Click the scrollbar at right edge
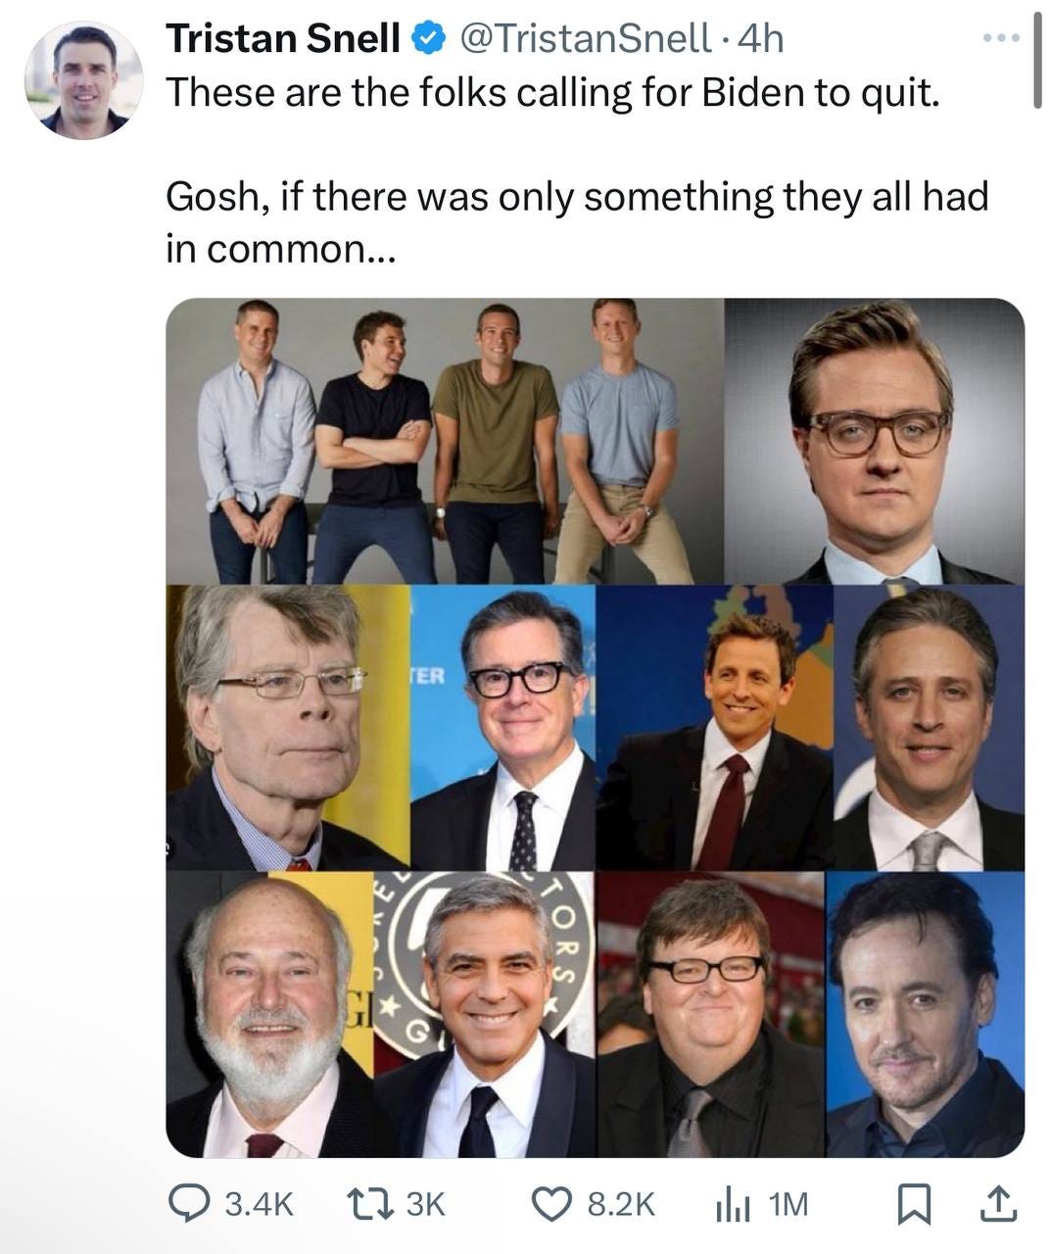This screenshot has height=1254, width=1050. click(1037, 63)
